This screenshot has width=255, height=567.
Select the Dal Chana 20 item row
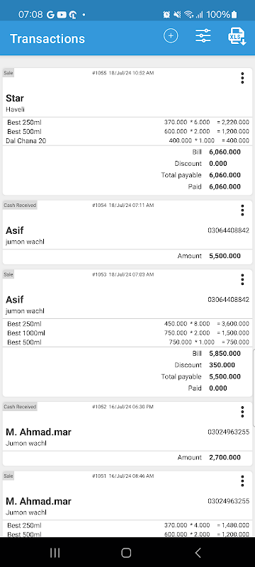(x=127, y=140)
